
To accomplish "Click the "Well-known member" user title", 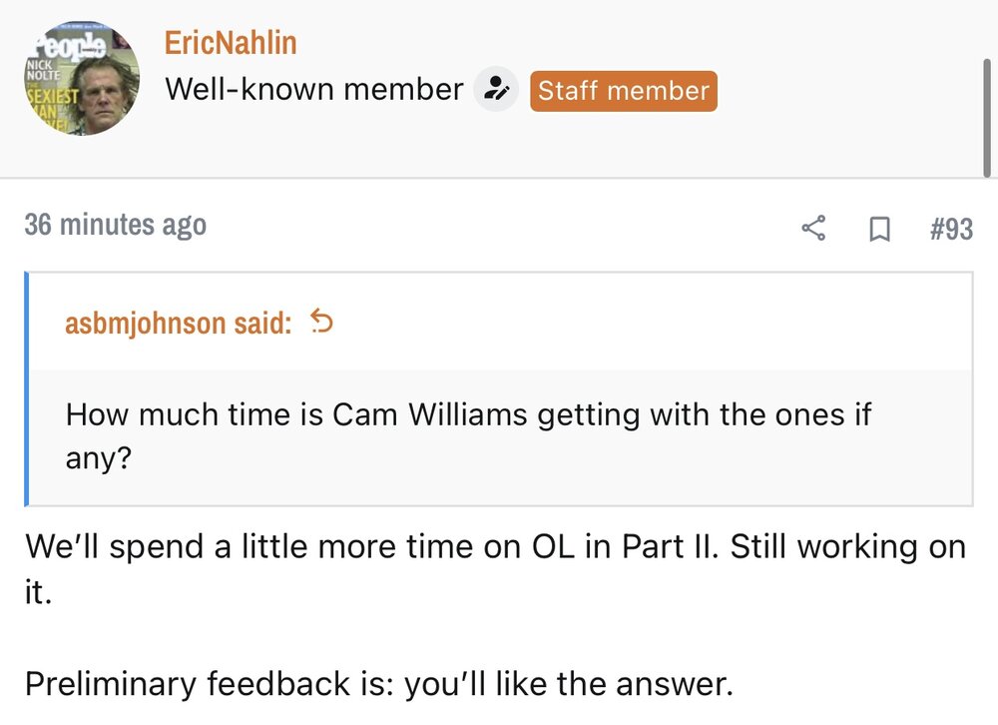I will pos(313,90).
